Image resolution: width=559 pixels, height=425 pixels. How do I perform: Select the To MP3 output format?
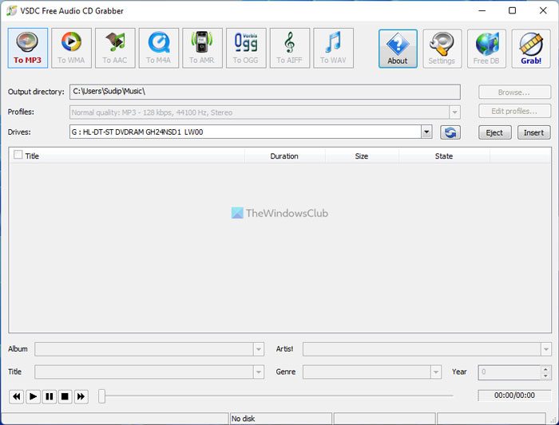pos(27,48)
